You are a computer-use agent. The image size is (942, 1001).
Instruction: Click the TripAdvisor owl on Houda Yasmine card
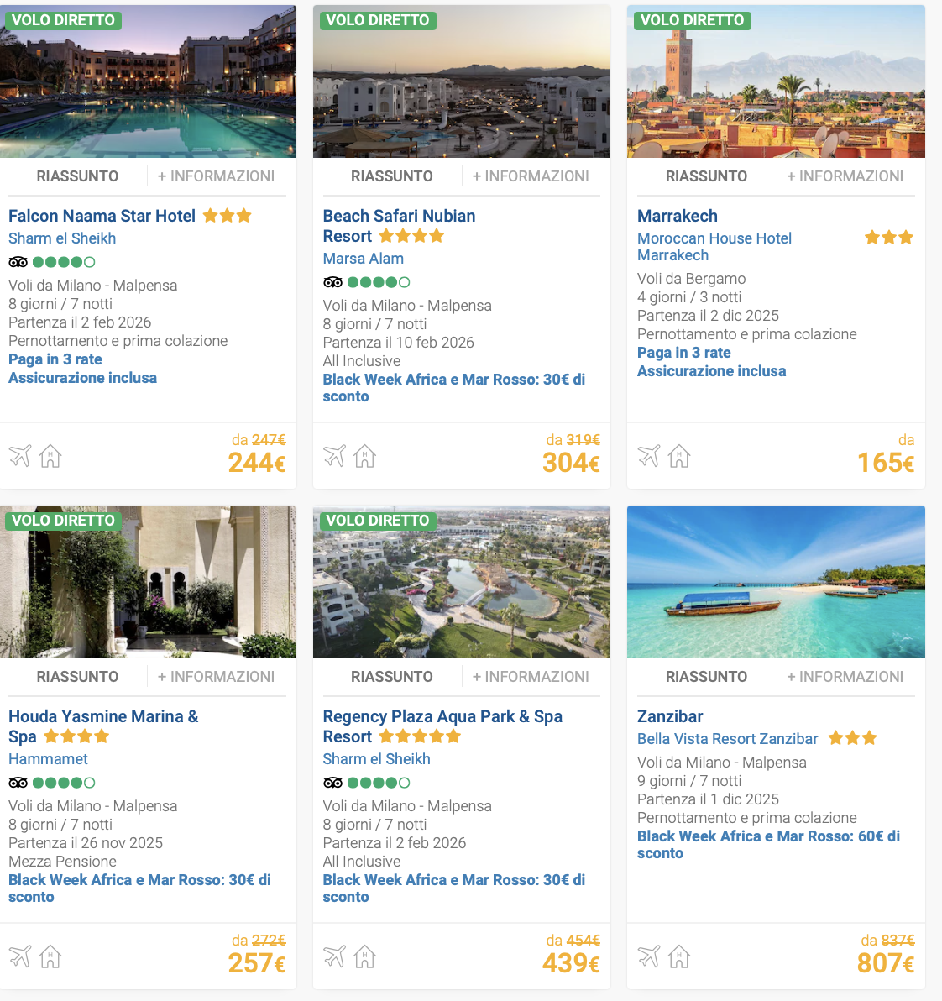[x=17, y=782]
